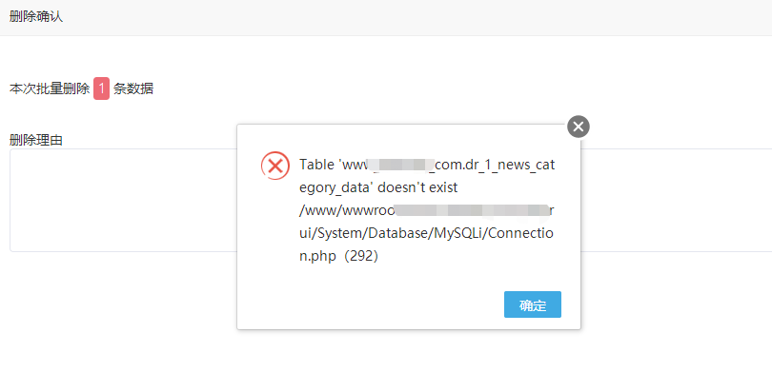
Task: Click the blank page area below the text area
Action: (x=118, y=322)
